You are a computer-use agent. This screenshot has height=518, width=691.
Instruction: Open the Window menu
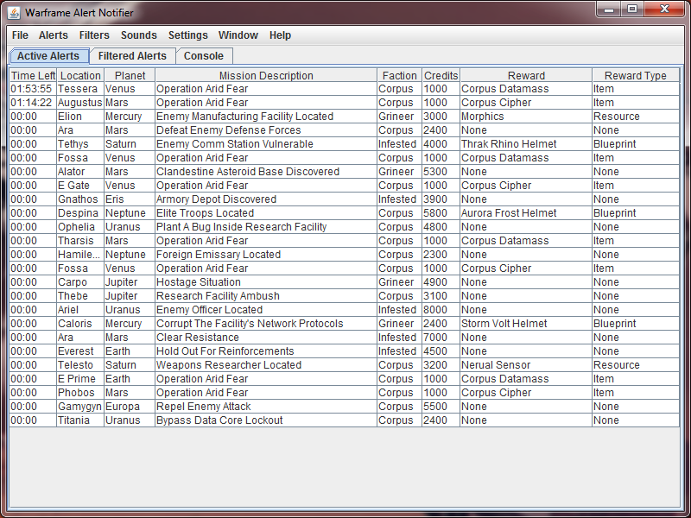tap(238, 35)
